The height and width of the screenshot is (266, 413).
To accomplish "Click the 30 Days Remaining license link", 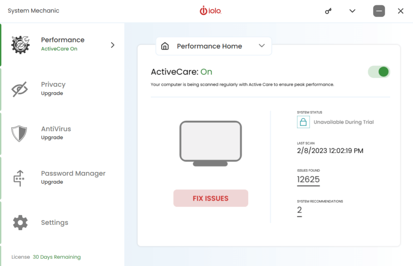I will (x=56, y=257).
